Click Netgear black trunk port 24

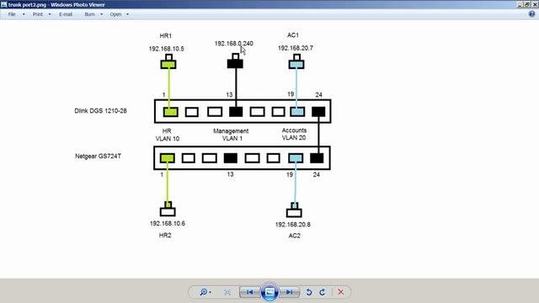pos(317,158)
